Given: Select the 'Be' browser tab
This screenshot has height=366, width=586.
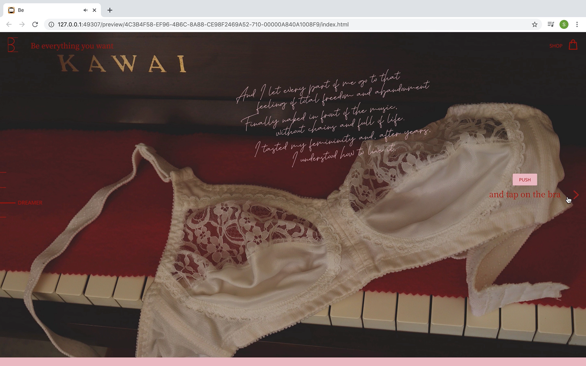Looking at the screenshot, I should [52, 10].
